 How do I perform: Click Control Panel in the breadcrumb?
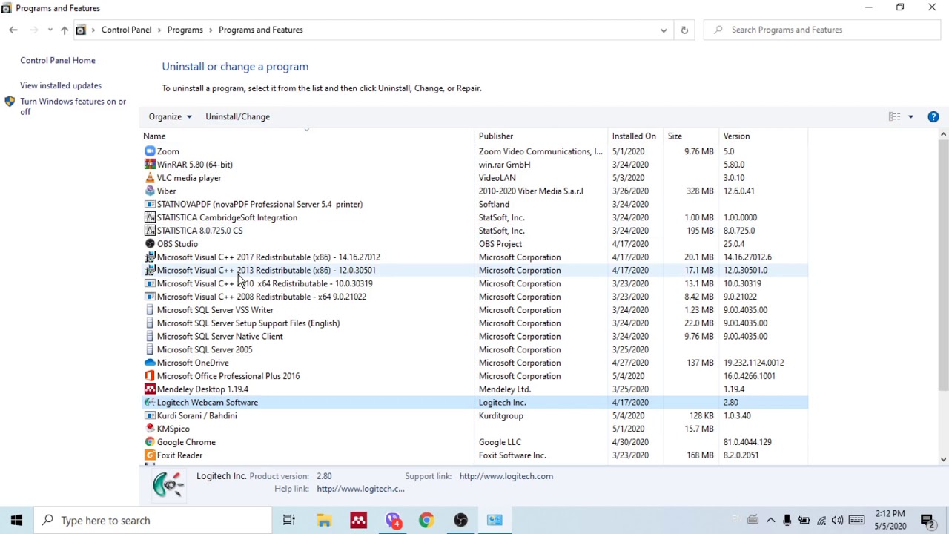126,30
